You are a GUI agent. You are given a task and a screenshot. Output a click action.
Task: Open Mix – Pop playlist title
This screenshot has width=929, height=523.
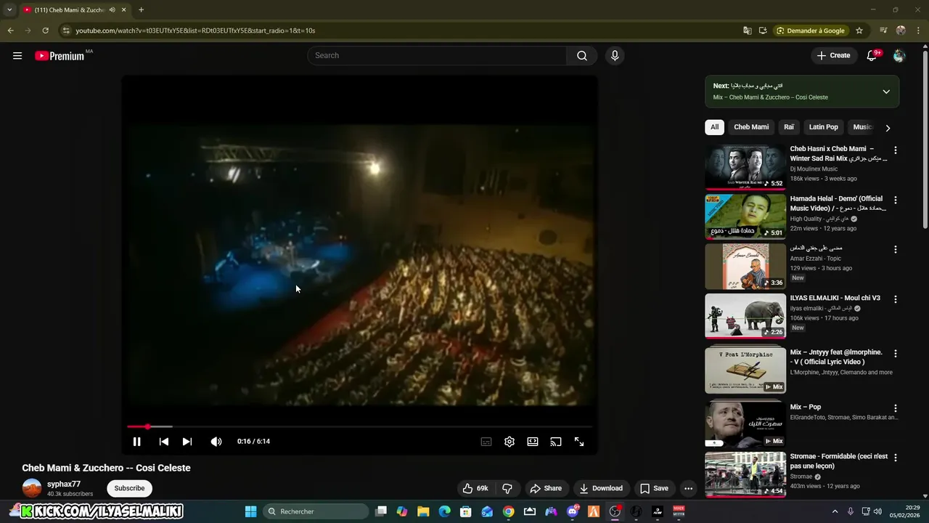click(x=806, y=407)
